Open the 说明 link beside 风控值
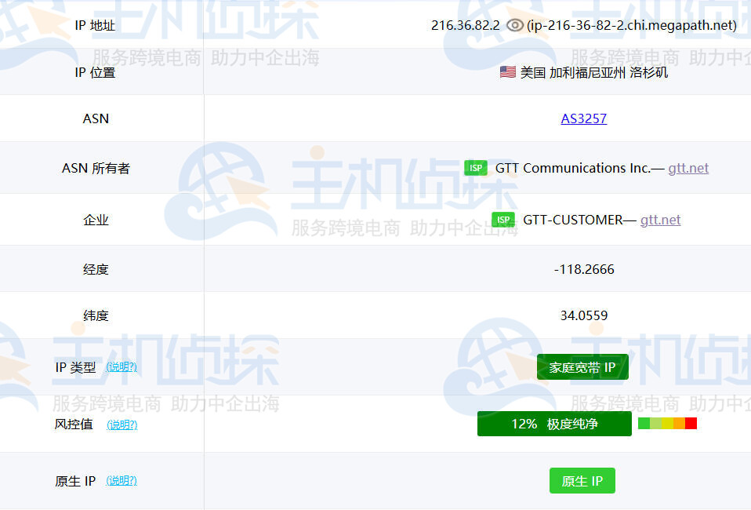This screenshot has height=510, width=751. (x=122, y=424)
